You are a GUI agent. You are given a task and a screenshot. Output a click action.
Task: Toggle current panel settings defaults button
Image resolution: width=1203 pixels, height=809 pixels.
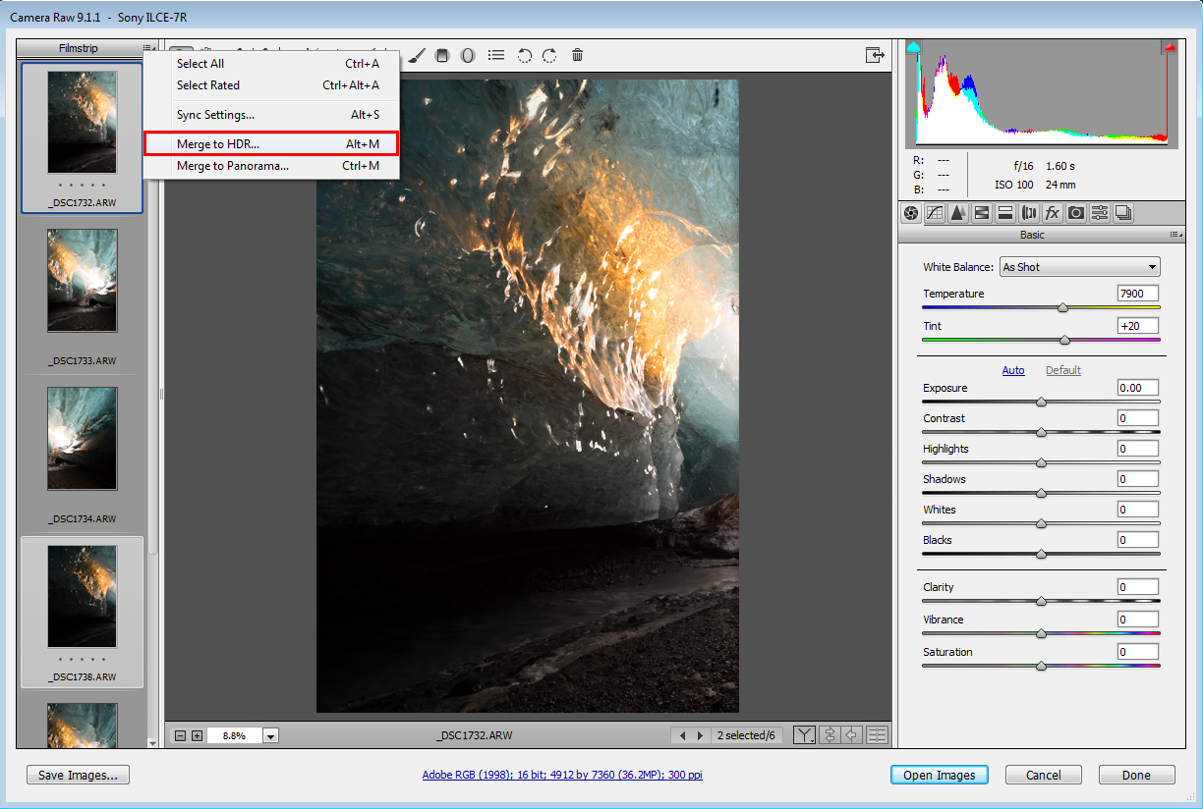click(877, 735)
